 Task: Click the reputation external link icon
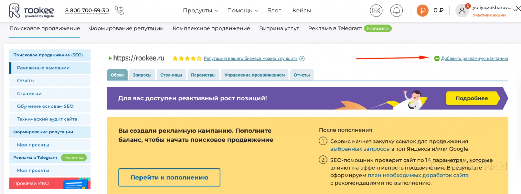click(x=302, y=59)
